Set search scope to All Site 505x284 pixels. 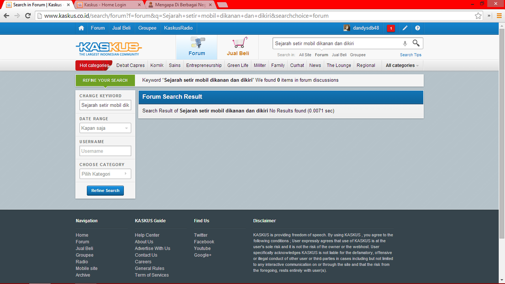[x=305, y=55]
